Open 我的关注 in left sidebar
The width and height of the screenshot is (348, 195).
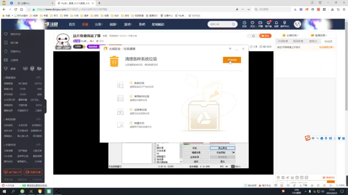pyautogui.click(x=15, y=34)
